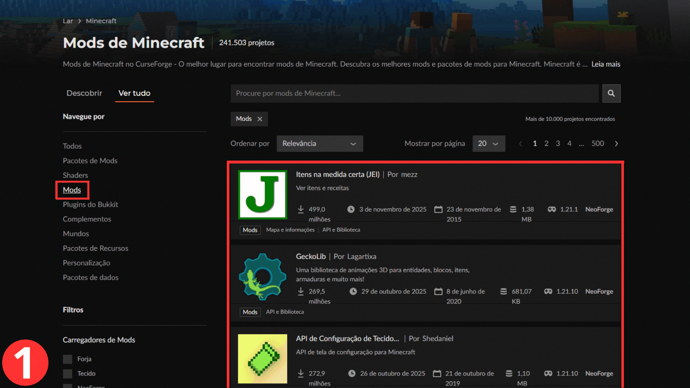Click the previous page arrow

520,144
